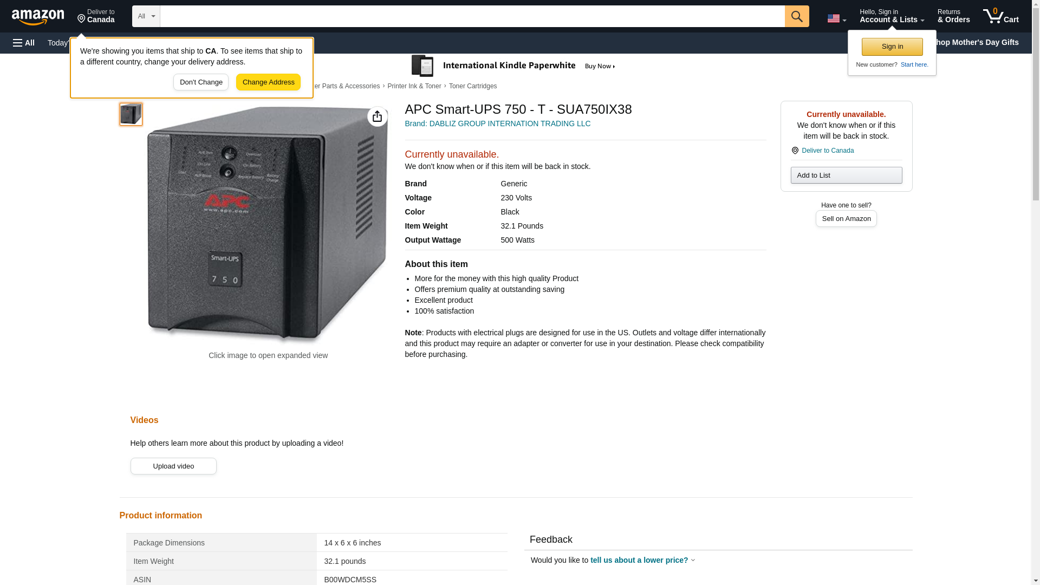Open the All hamburger menu
1040x585 pixels.
click(x=24, y=43)
